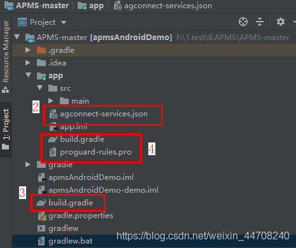
Task: Expand the .gradle folder arrow
Action: (28, 50)
